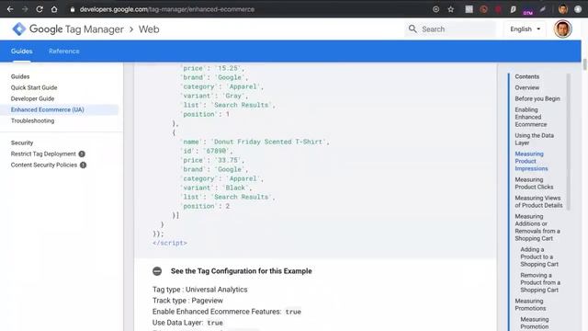Open Troubleshooting in sidebar
Viewport: 588px width, 331px height.
pyautogui.click(x=33, y=120)
